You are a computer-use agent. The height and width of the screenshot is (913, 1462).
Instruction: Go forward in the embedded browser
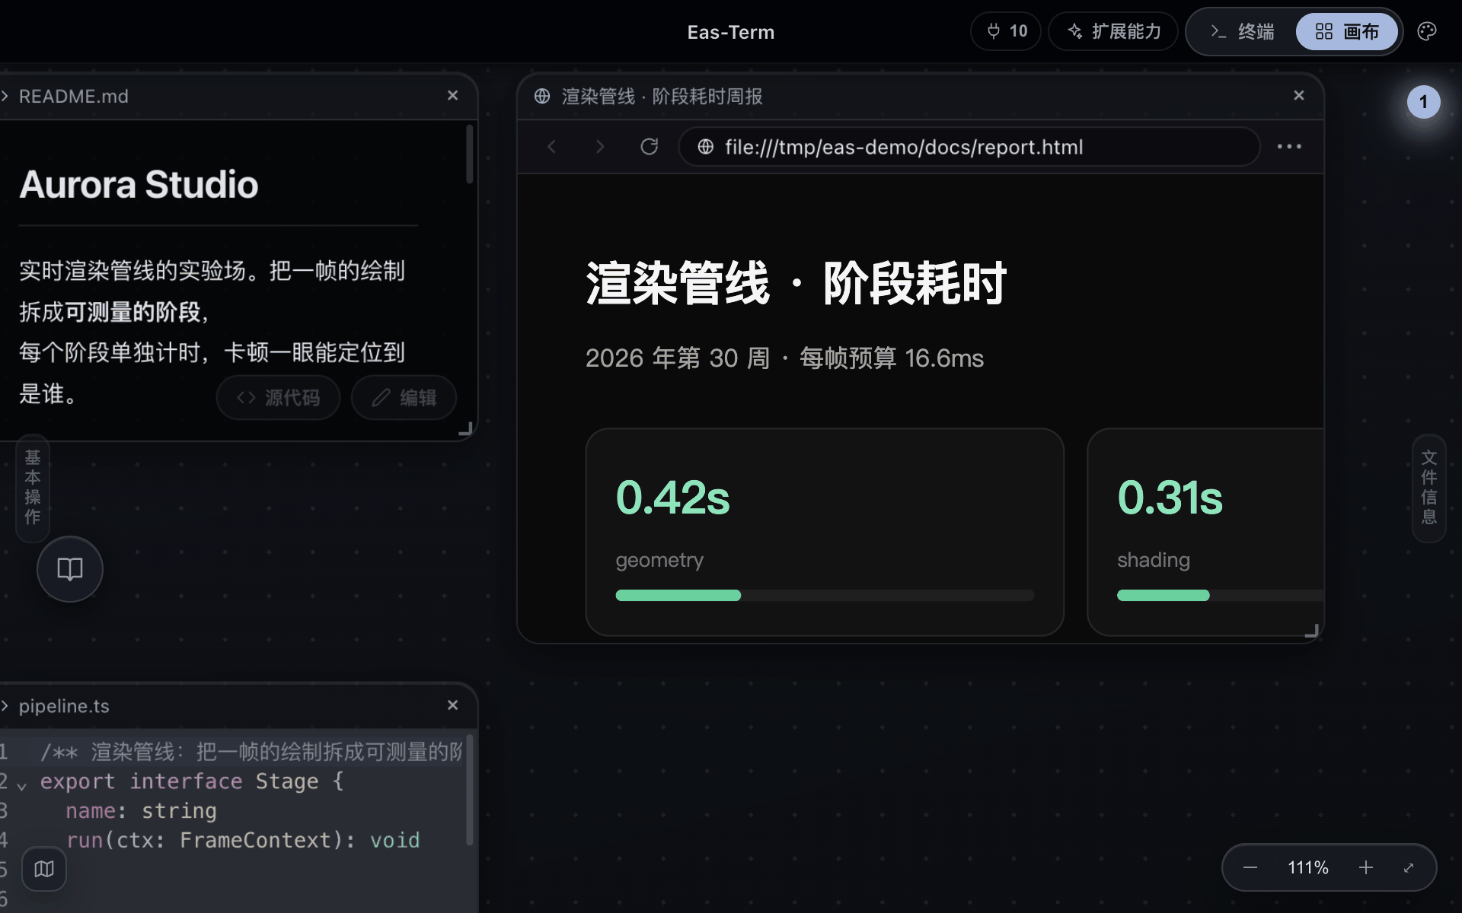(x=600, y=146)
